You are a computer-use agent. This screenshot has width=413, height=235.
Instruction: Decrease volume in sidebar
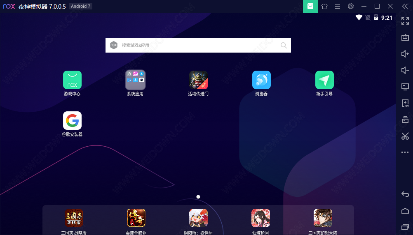405,70
